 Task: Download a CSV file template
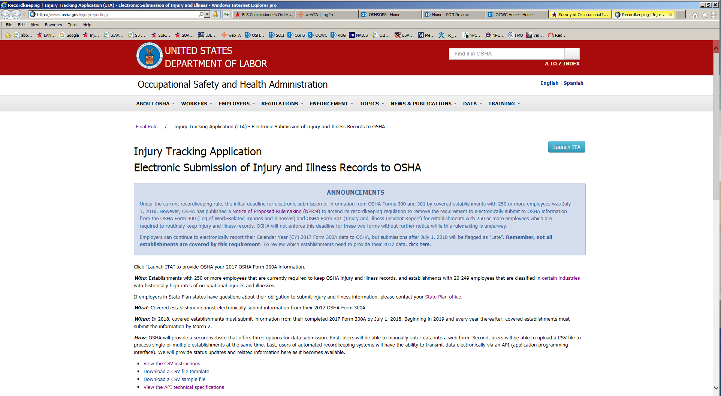176,372
